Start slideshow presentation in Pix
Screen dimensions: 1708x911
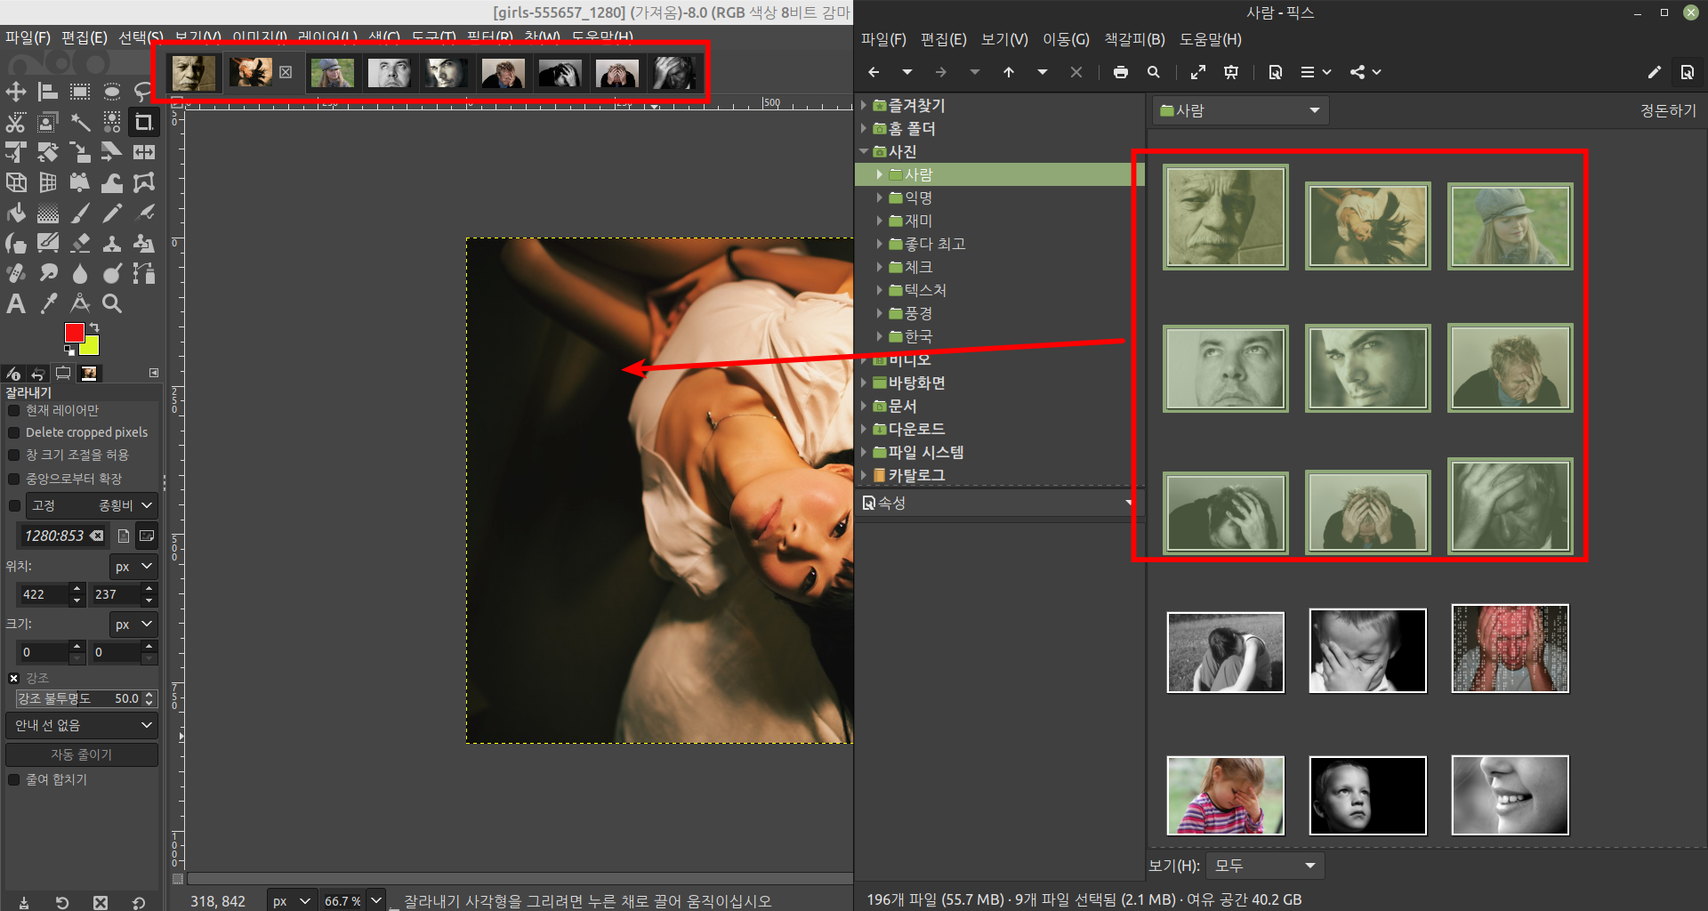[1231, 72]
